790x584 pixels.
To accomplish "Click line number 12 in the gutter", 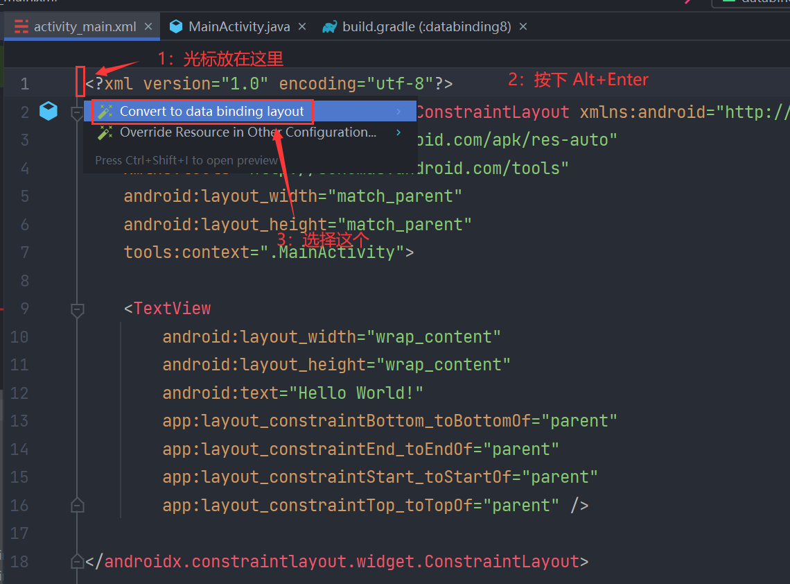I will (19, 393).
